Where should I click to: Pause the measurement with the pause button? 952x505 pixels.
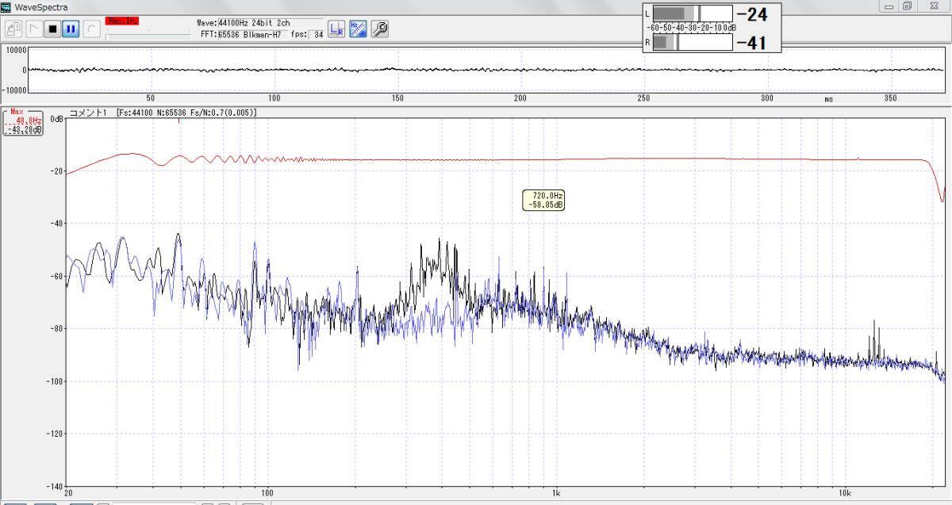pyautogui.click(x=71, y=29)
